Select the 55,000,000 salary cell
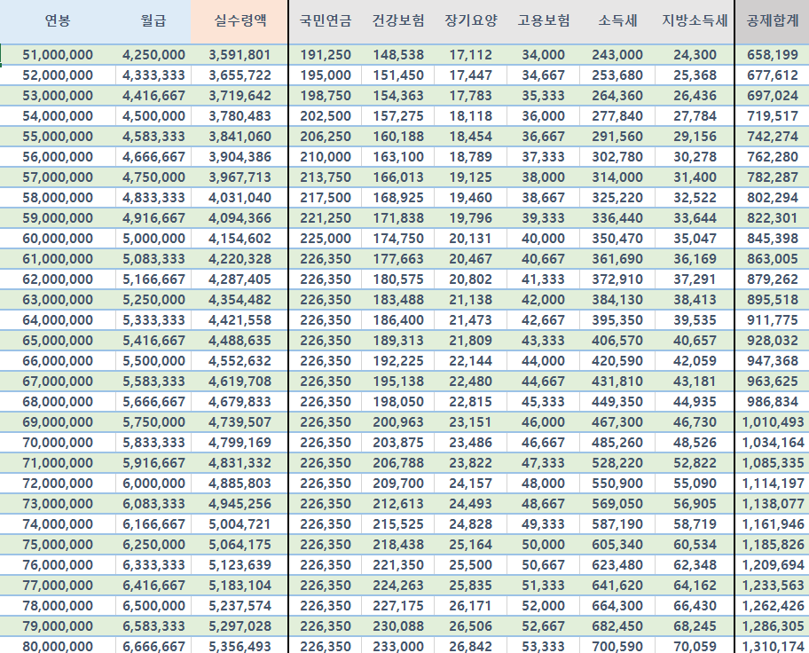This screenshot has width=809, height=653. 58,137
